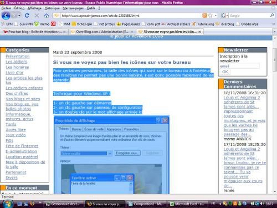Open the PagesJaunes bookmark
Viewport: 277px width, 208px height.
129,24
